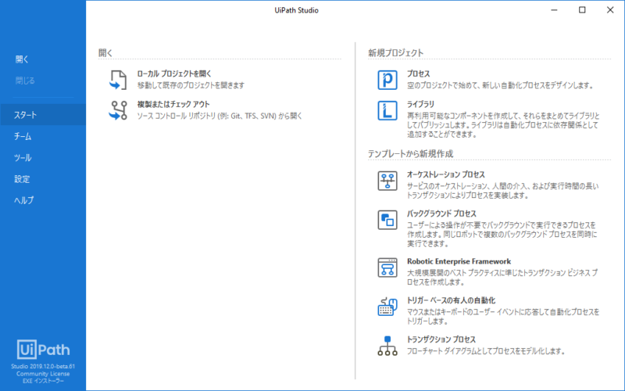Choose the Robotic Enterprise Framework template icon

pyautogui.click(x=387, y=267)
